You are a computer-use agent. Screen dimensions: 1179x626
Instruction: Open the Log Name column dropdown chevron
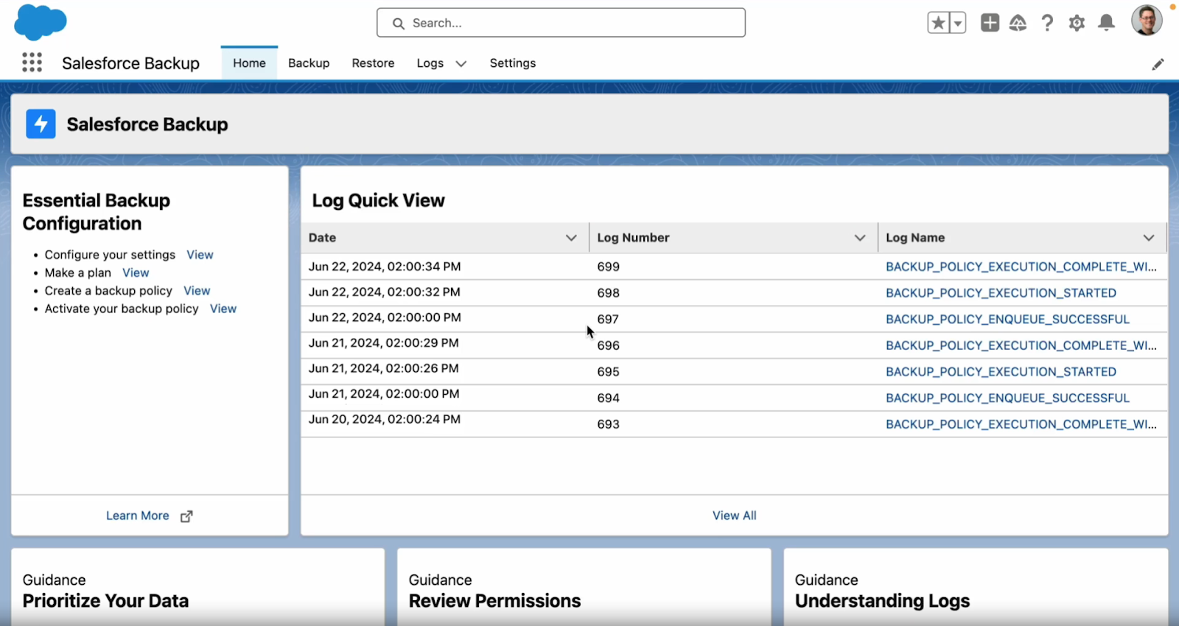point(1148,238)
